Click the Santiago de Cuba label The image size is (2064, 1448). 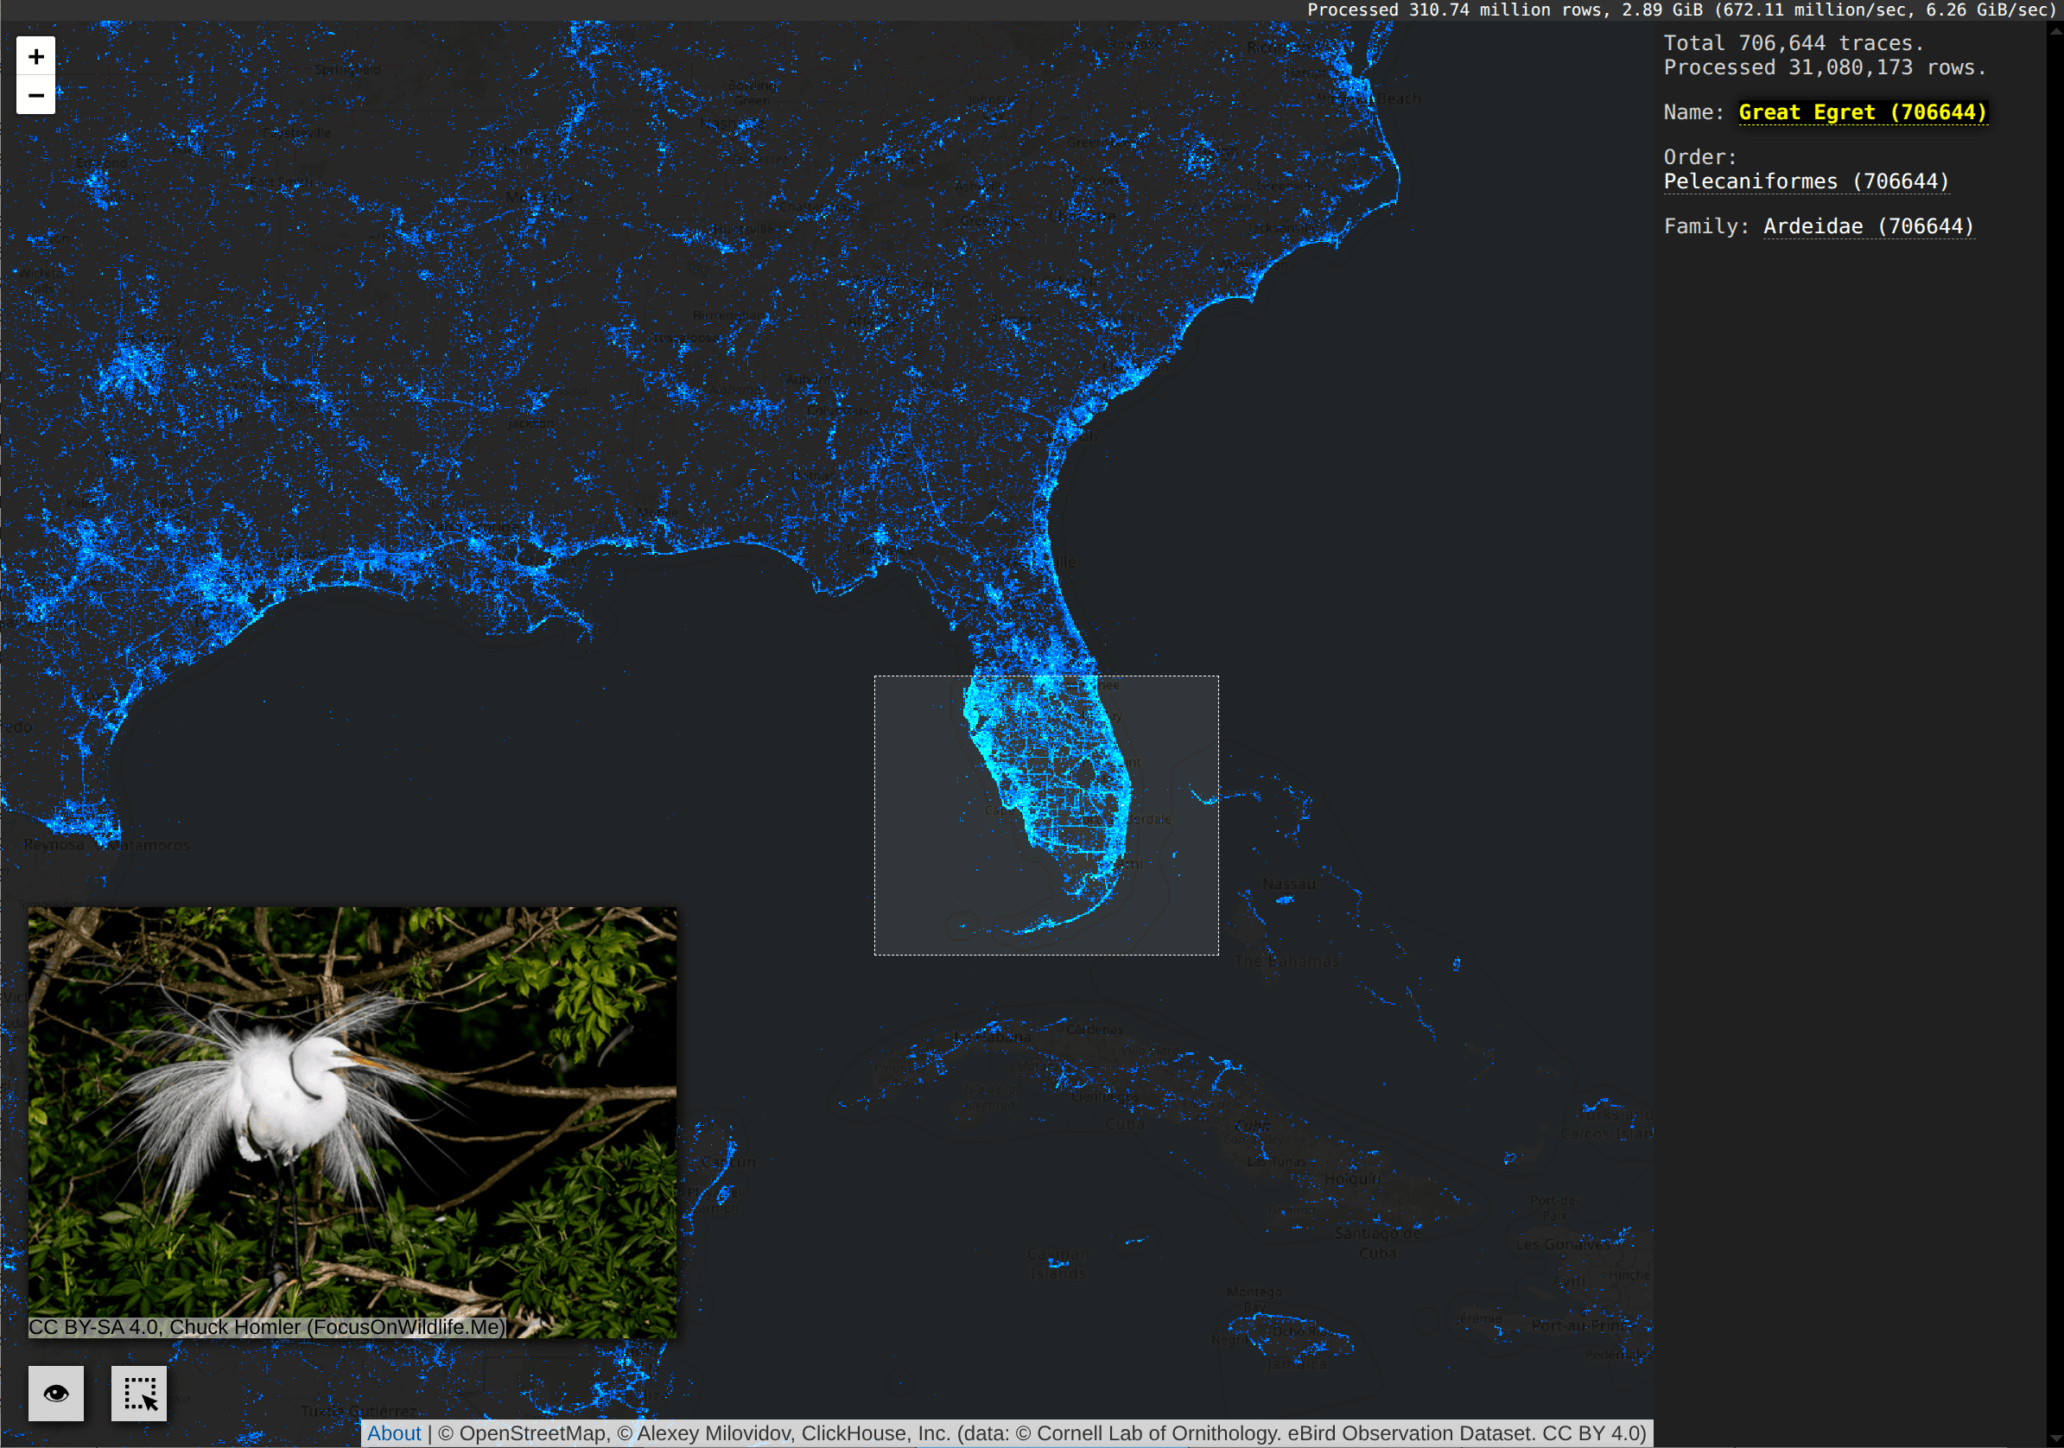1377,1242
